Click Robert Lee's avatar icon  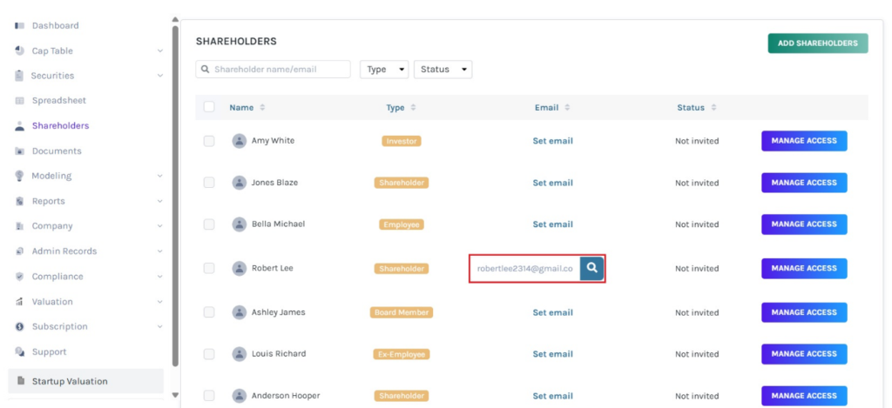[240, 268]
